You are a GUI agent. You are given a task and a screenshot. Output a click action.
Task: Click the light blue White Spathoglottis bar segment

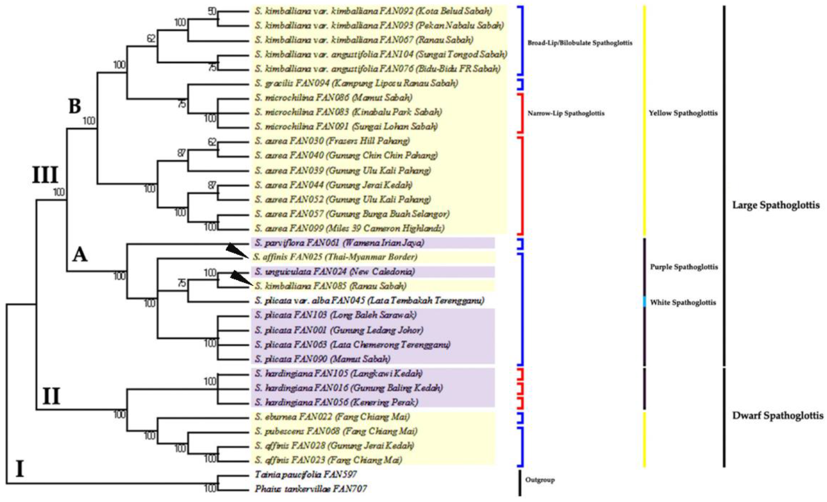pyautogui.click(x=644, y=301)
